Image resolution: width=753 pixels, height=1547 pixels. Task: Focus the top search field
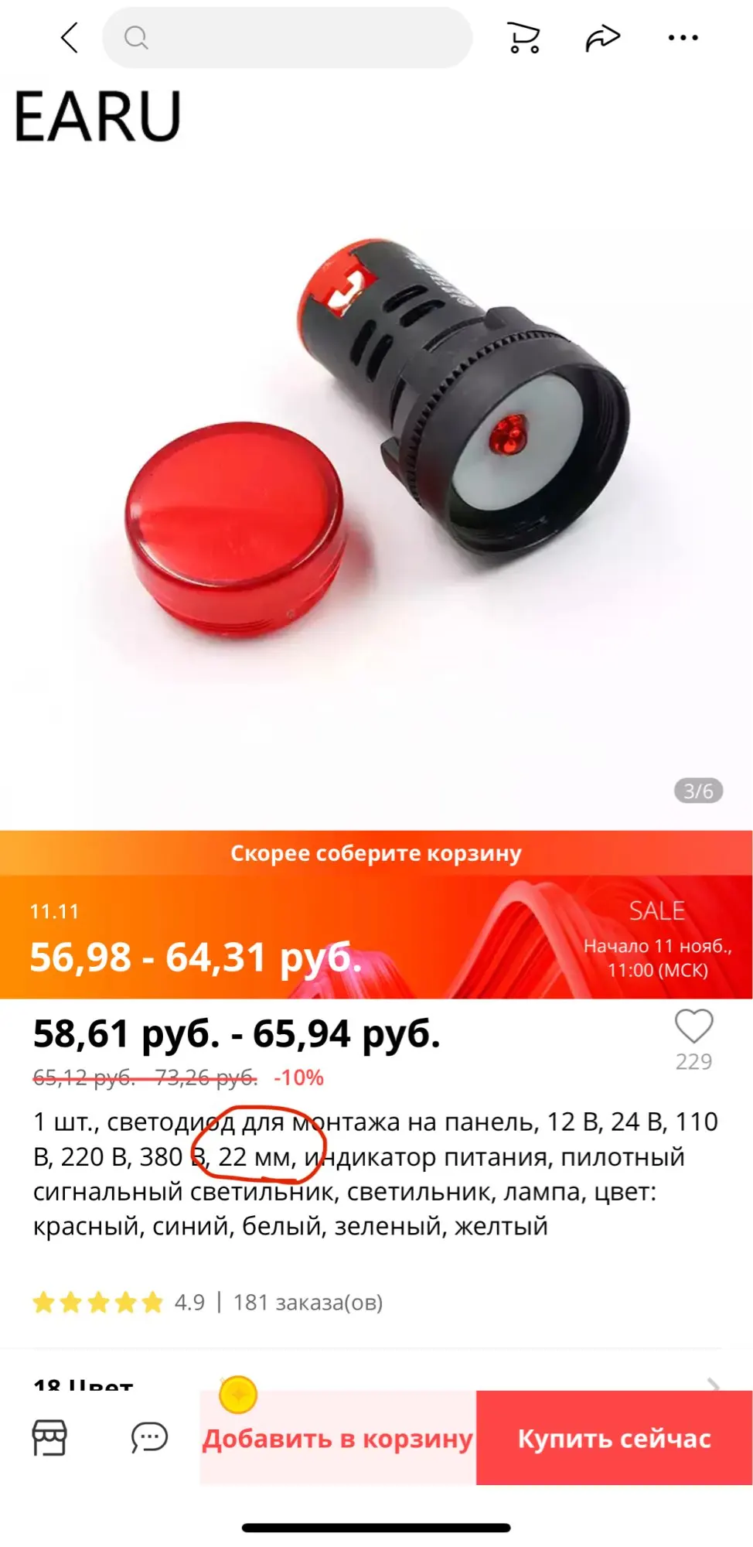pyautogui.click(x=287, y=37)
